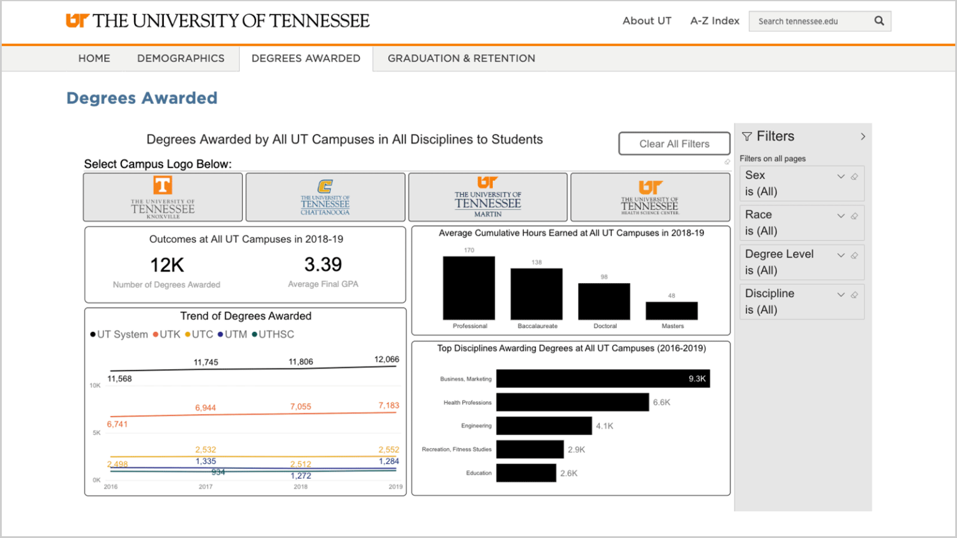Toggle UTM legend entry
This screenshot has width=957, height=538.
tap(232, 334)
